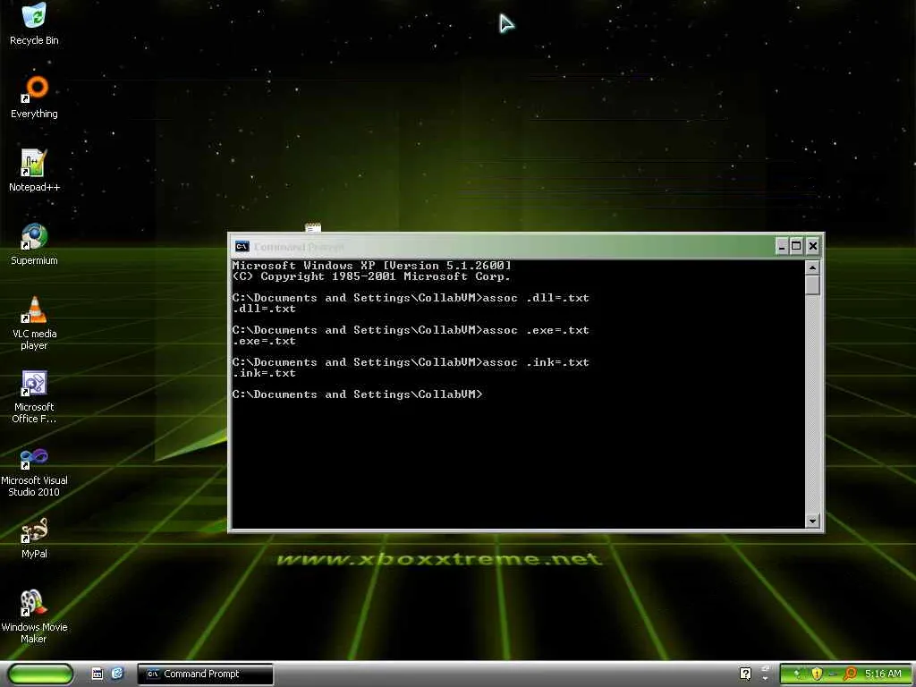916x687 pixels.
Task: Click the '.ink=.txt' output line
Action: click(x=264, y=373)
